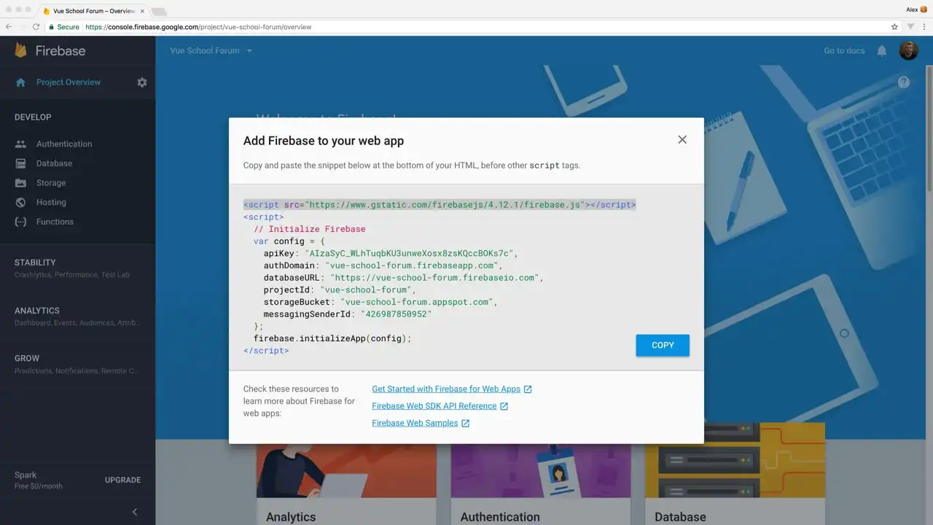The width and height of the screenshot is (933, 525).
Task: Expand the ANALYTICS sidebar group
Action: pyautogui.click(x=77, y=316)
